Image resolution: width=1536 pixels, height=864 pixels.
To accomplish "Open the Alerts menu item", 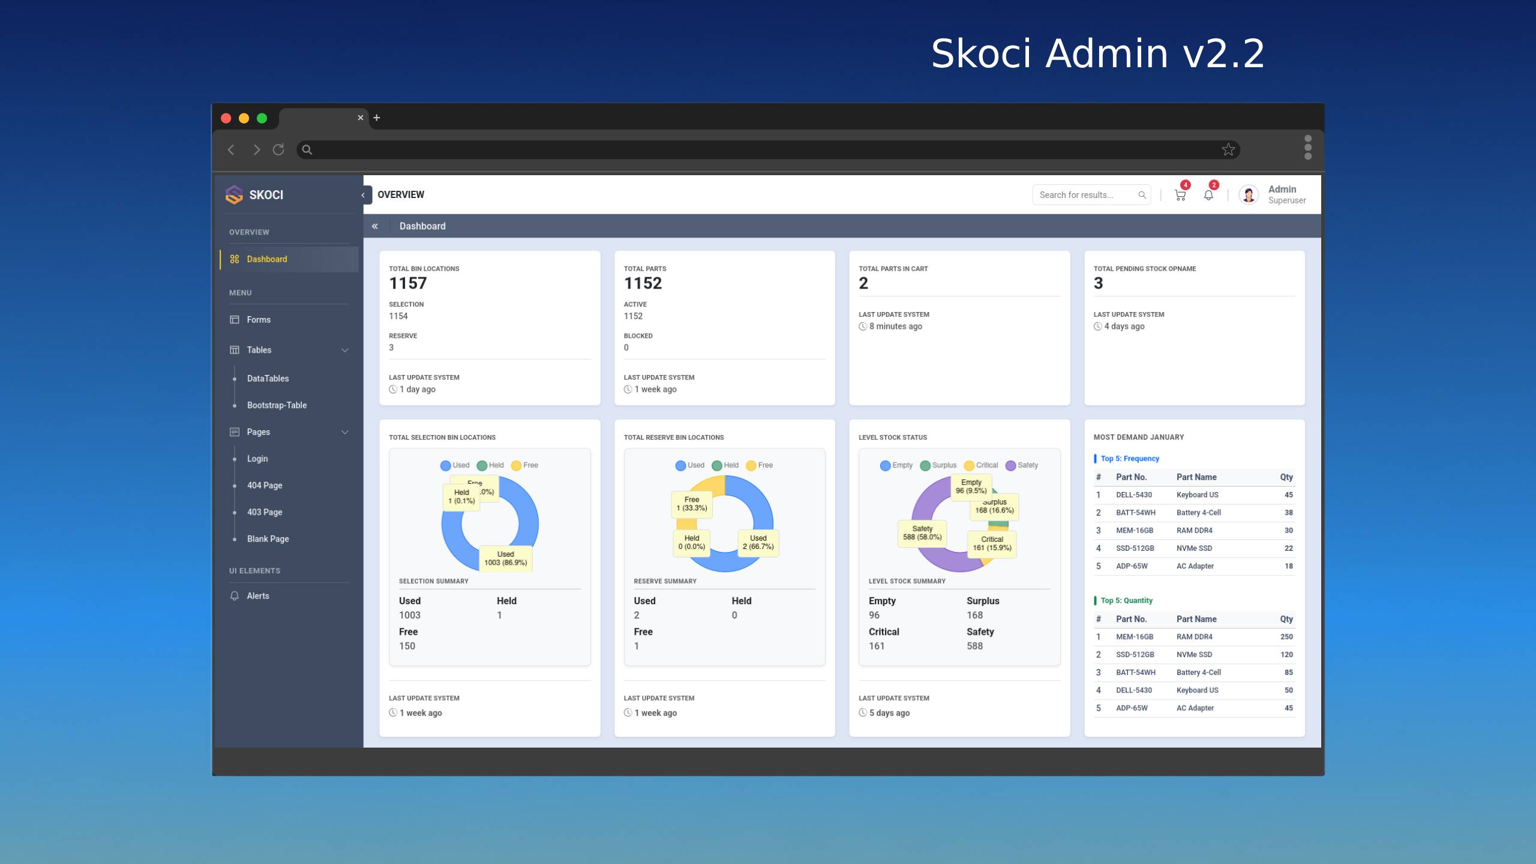I will click(x=258, y=596).
